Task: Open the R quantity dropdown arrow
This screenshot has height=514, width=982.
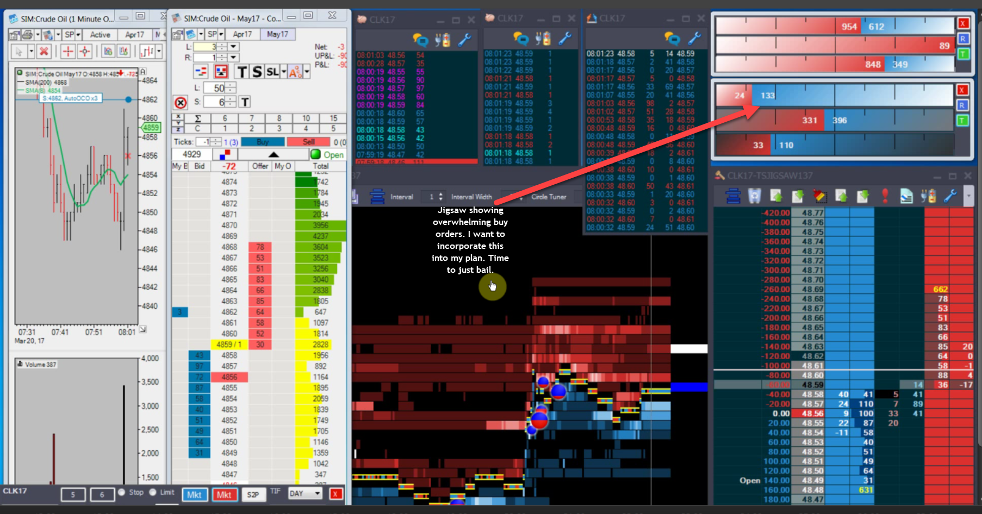Action: tap(233, 58)
